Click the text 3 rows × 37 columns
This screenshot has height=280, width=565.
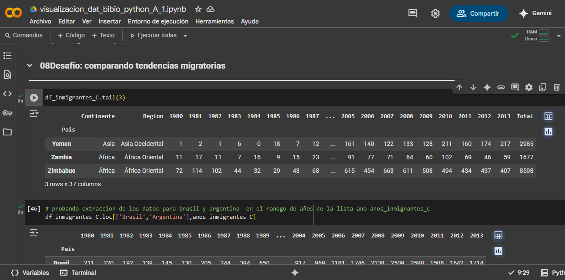coord(73,184)
